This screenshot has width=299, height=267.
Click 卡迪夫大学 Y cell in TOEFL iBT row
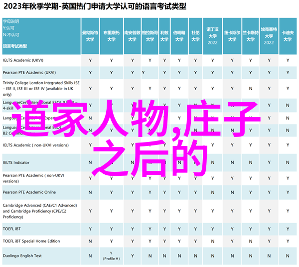pos(288,229)
